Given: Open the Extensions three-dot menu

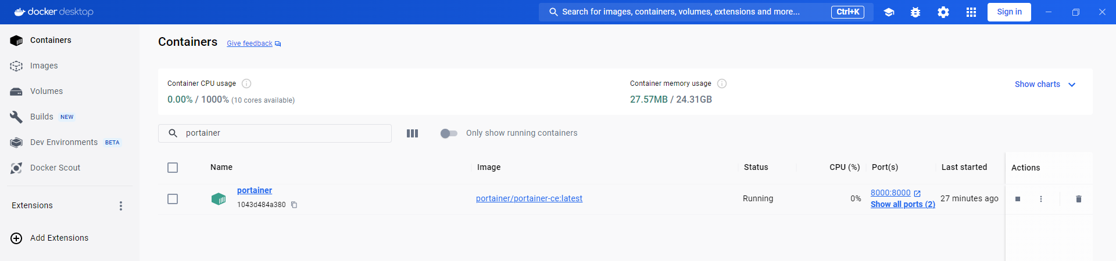Looking at the screenshot, I should click(121, 206).
